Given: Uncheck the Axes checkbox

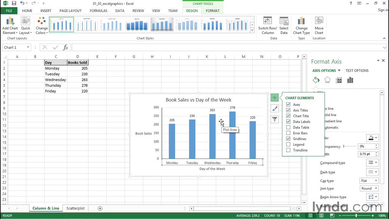Looking at the screenshot, I should click(x=288, y=104).
